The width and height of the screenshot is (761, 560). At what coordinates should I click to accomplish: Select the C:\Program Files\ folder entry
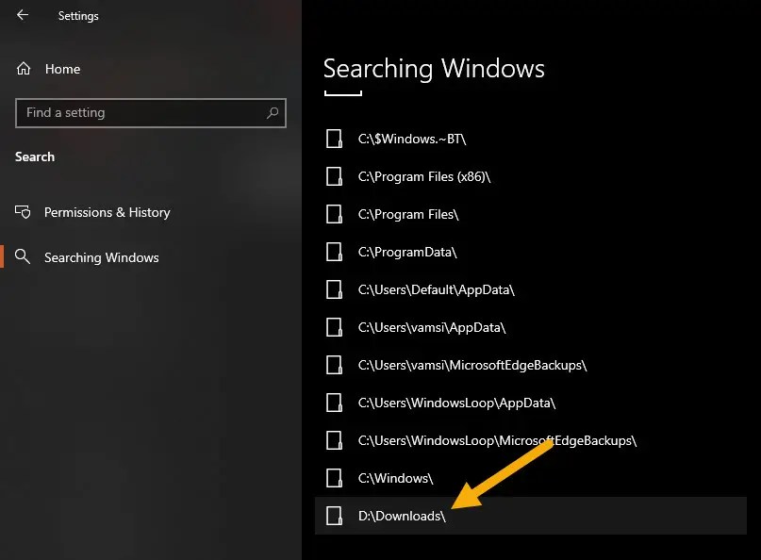click(408, 214)
